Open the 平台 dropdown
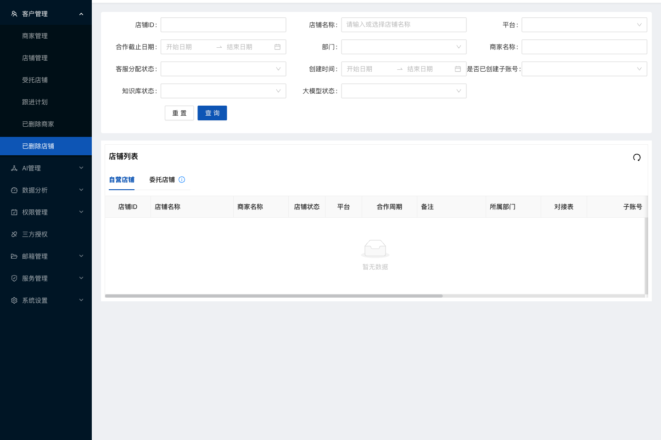Viewport: 661px width, 440px height. coord(584,25)
